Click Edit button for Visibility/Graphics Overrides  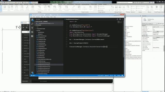click(x=158, y=31)
